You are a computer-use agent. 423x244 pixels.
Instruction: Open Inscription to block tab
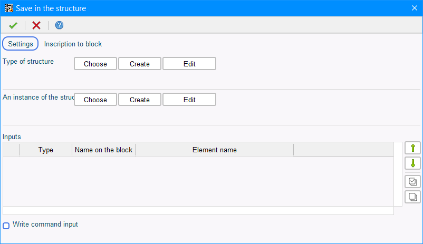point(73,44)
